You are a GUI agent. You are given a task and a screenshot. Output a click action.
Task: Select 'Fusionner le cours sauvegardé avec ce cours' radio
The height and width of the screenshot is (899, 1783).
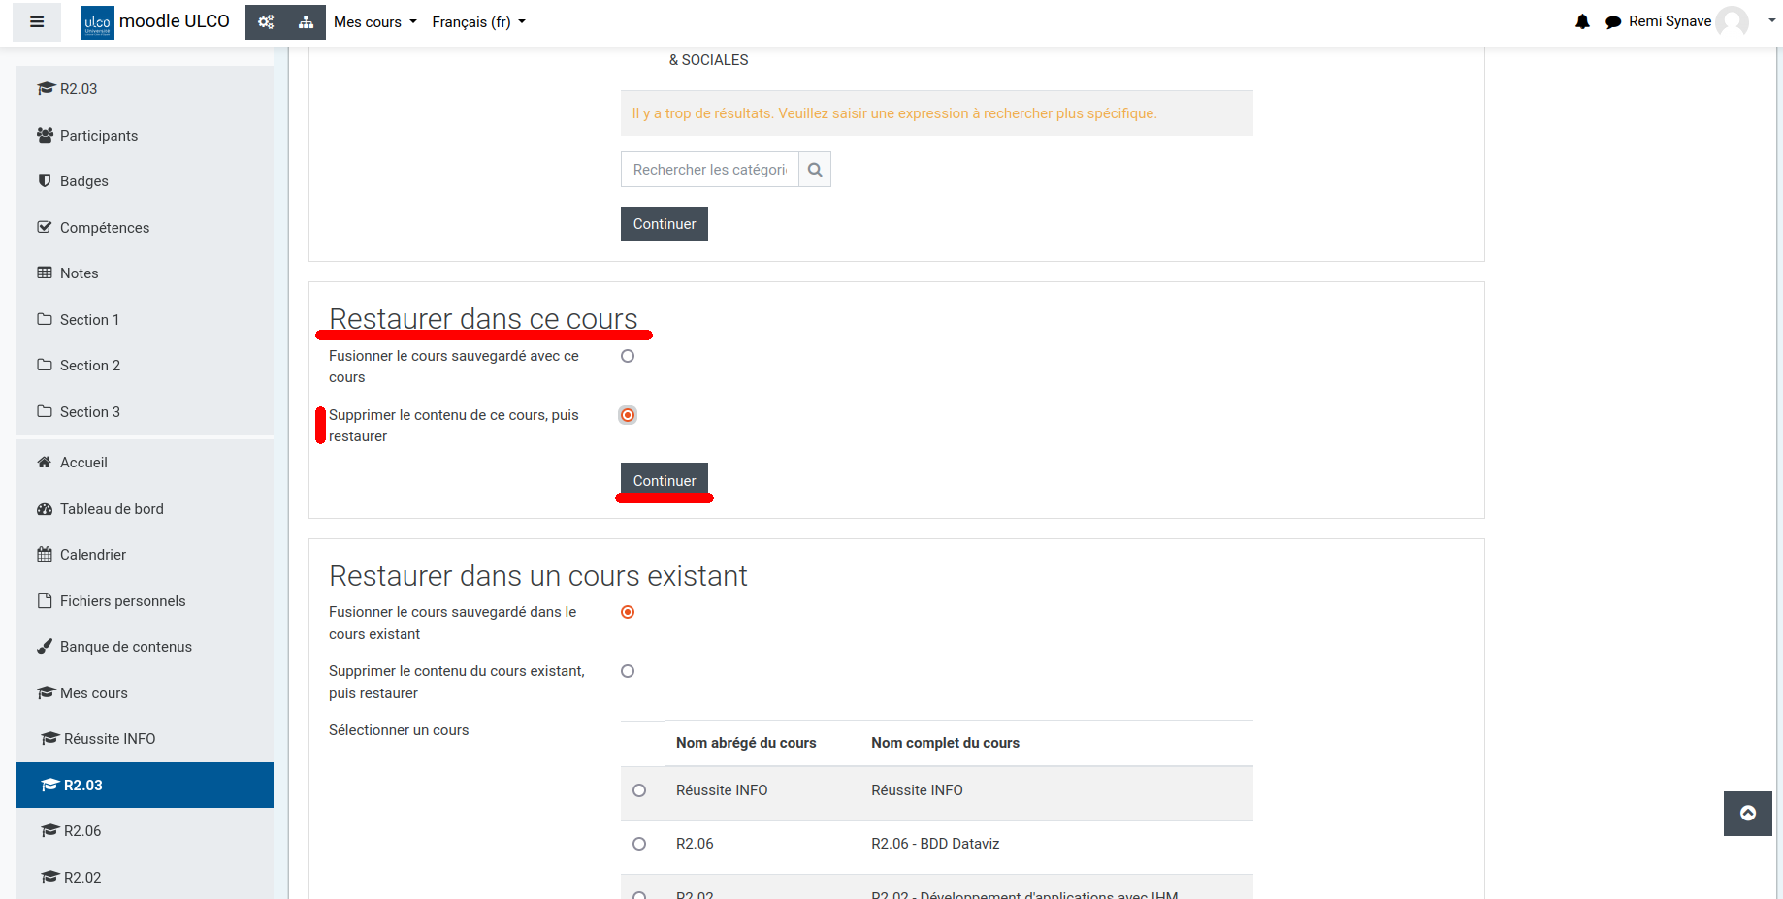click(x=628, y=356)
